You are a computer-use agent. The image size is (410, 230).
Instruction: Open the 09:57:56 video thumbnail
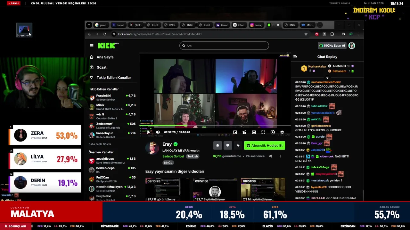(215, 190)
